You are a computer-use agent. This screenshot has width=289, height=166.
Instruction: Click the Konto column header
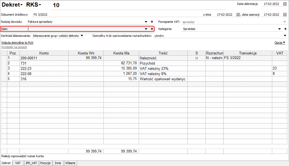coord(44,53)
